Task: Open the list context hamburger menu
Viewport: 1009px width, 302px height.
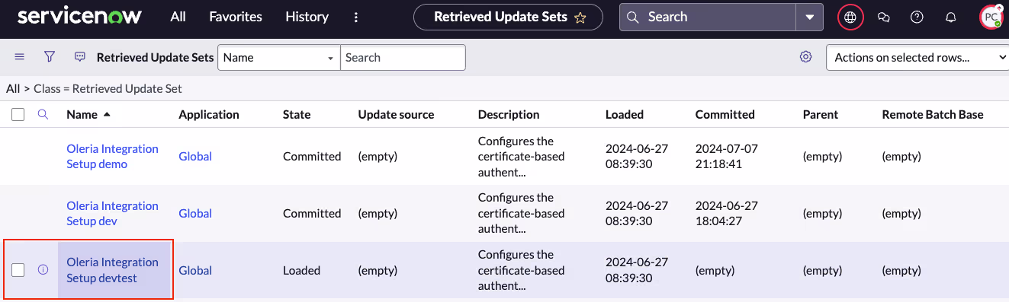Action: (x=20, y=57)
